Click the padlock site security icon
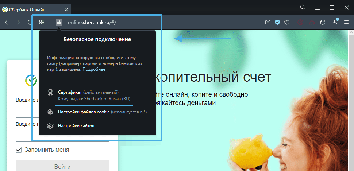The width and height of the screenshot is (354, 171). (x=58, y=22)
